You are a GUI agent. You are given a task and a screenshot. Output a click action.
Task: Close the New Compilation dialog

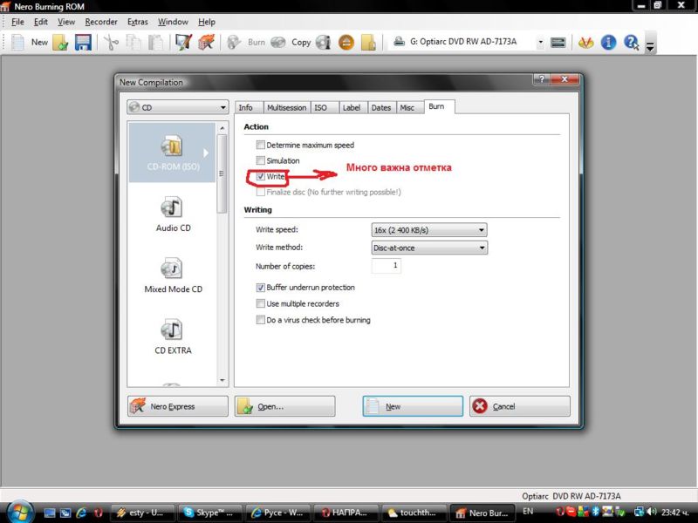565,79
